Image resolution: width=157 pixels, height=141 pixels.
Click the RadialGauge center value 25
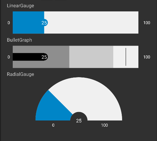coord(79,121)
